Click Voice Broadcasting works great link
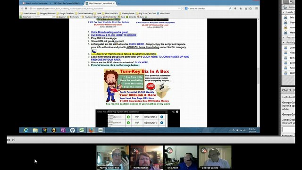This screenshot has height=170, width=302. (x=109, y=32)
